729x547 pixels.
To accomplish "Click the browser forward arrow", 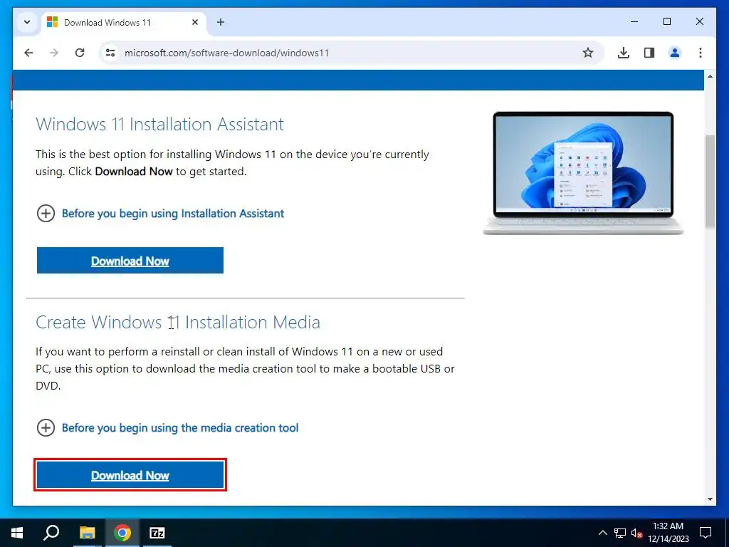I will click(x=54, y=53).
